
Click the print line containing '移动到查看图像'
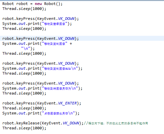pyautogui.click(x=37, y=24)
